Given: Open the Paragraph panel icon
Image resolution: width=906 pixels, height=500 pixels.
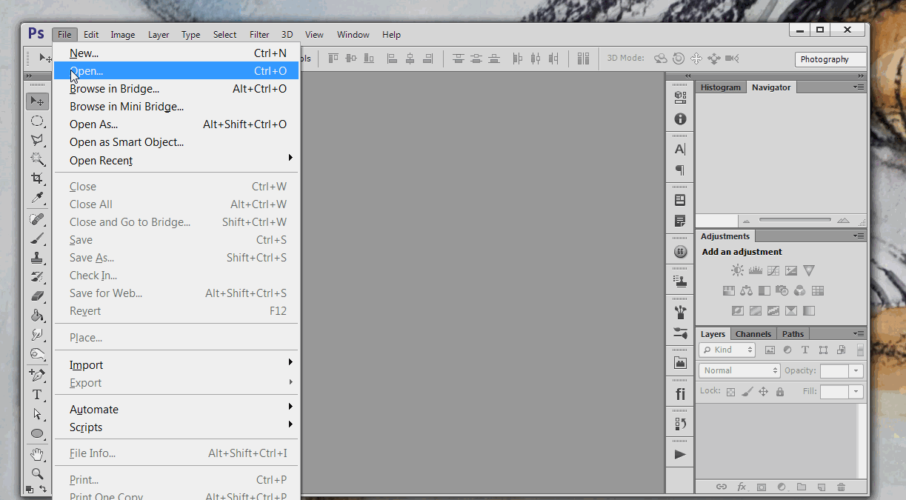Looking at the screenshot, I should 680,170.
